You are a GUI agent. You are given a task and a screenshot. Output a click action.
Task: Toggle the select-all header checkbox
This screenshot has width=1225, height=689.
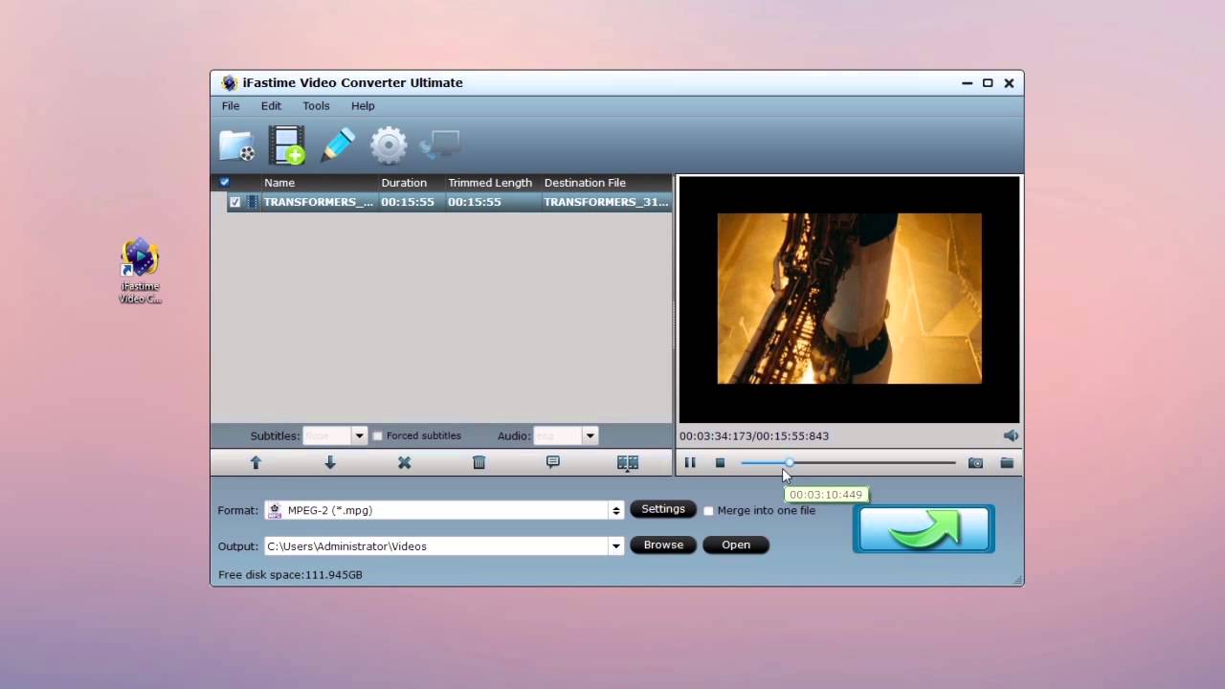tap(225, 182)
